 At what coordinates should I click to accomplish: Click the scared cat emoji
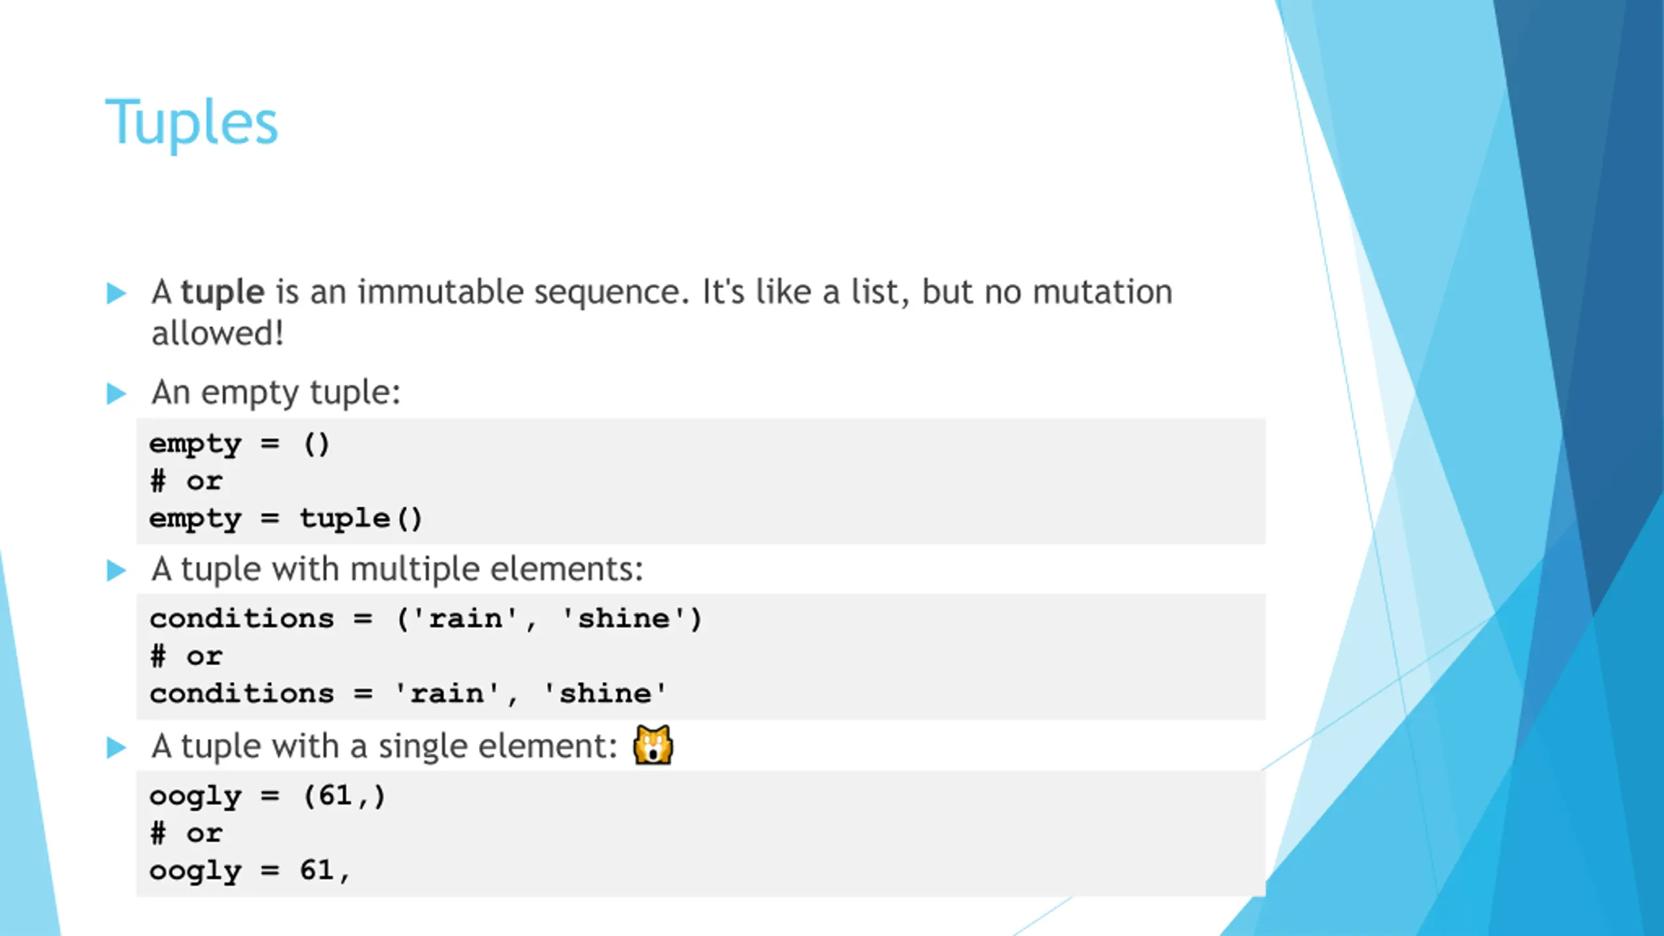[653, 745]
